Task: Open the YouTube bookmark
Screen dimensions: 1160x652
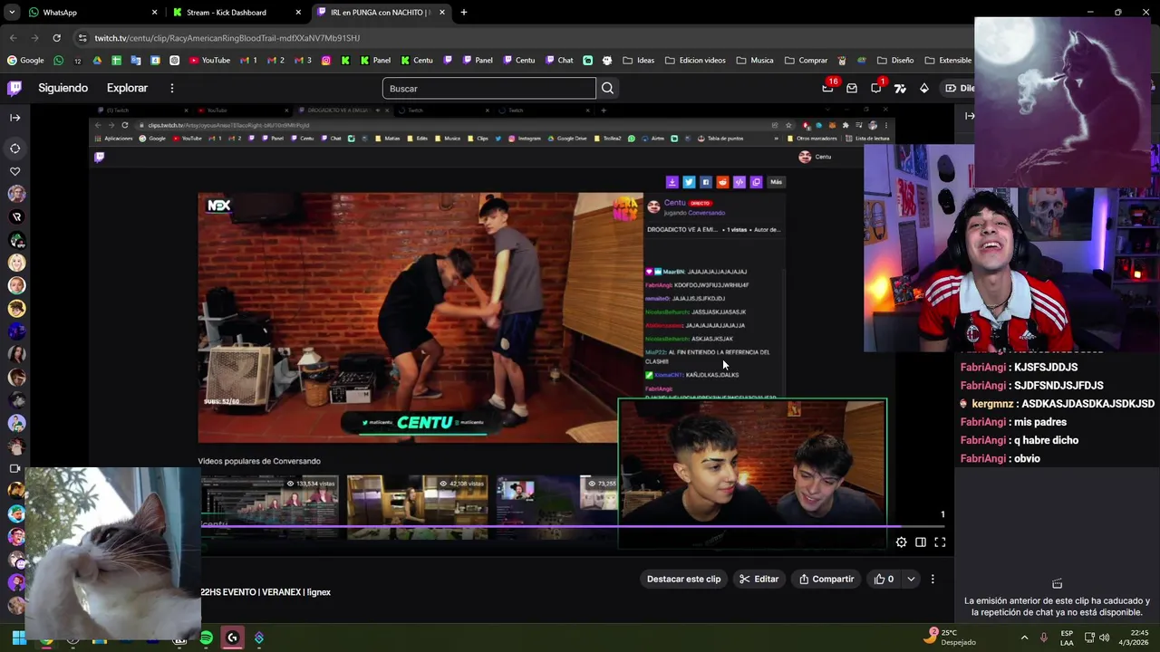Action: point(209,61)
